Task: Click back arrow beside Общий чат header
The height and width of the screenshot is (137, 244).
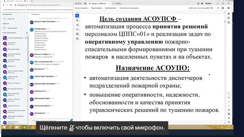Action: tap(31, 14)
